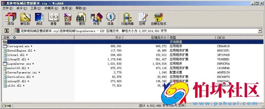
Task: Expand the address bar path dropdown
Action: click(x=260, y=31)
